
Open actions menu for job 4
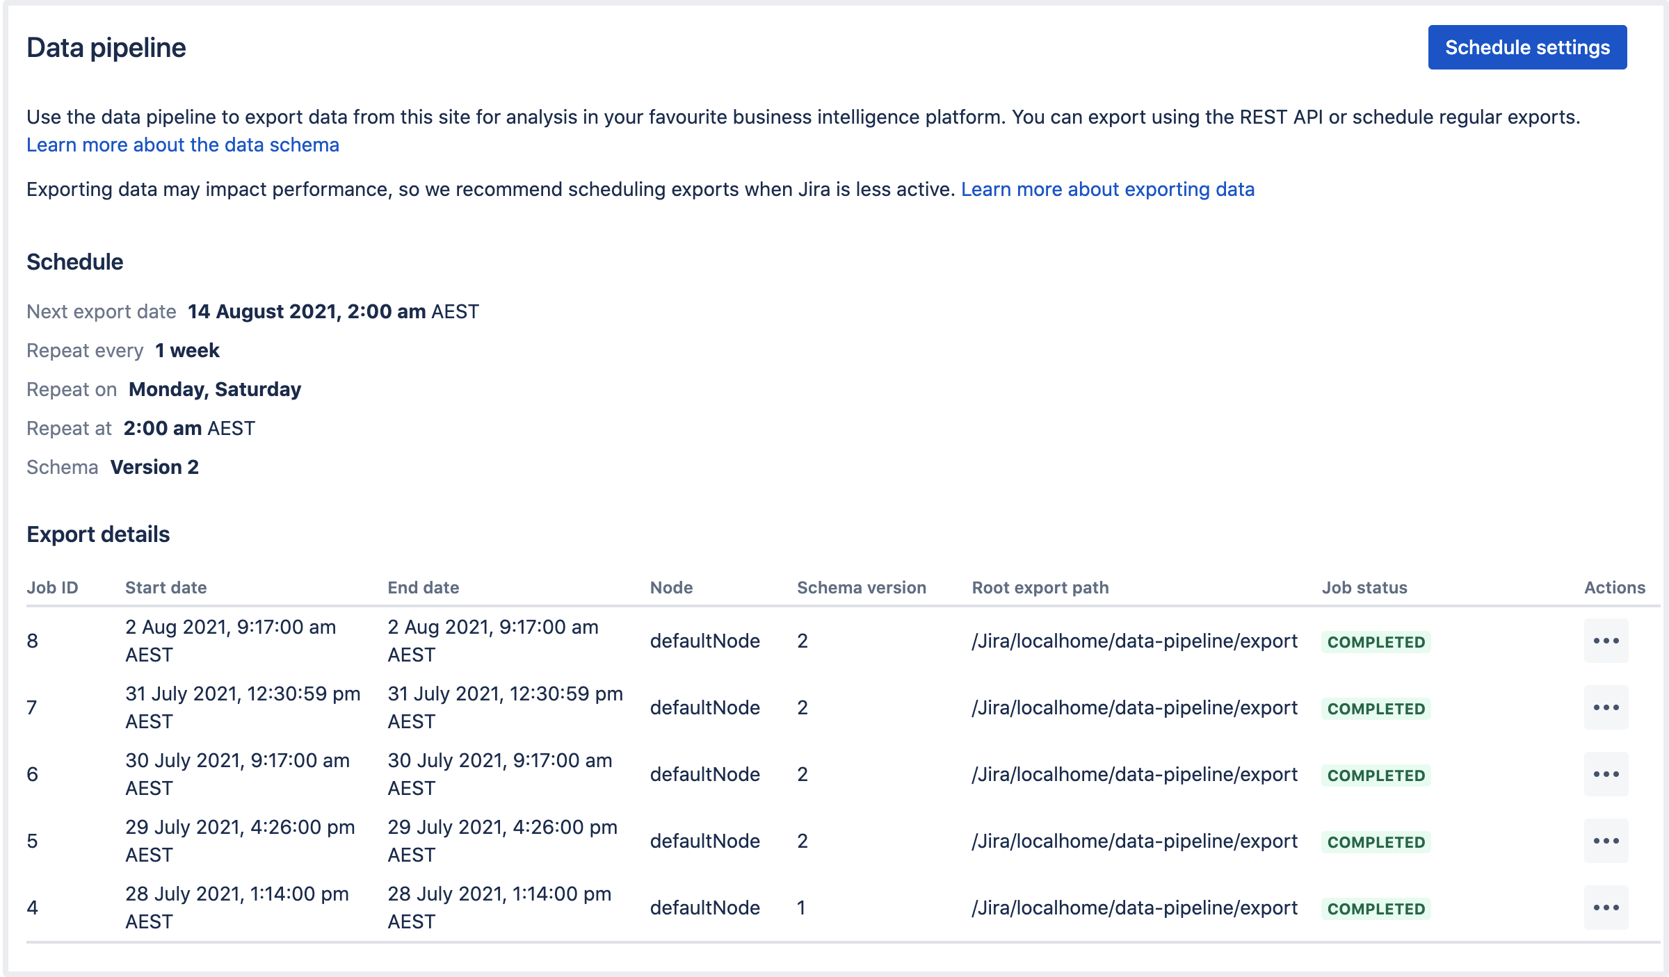[1606, 908]
